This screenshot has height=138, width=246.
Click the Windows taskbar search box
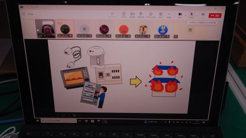pos(59,121)
